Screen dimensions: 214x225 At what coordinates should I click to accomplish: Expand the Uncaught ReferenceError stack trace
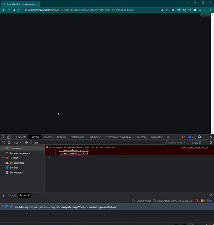coord(50,148)
